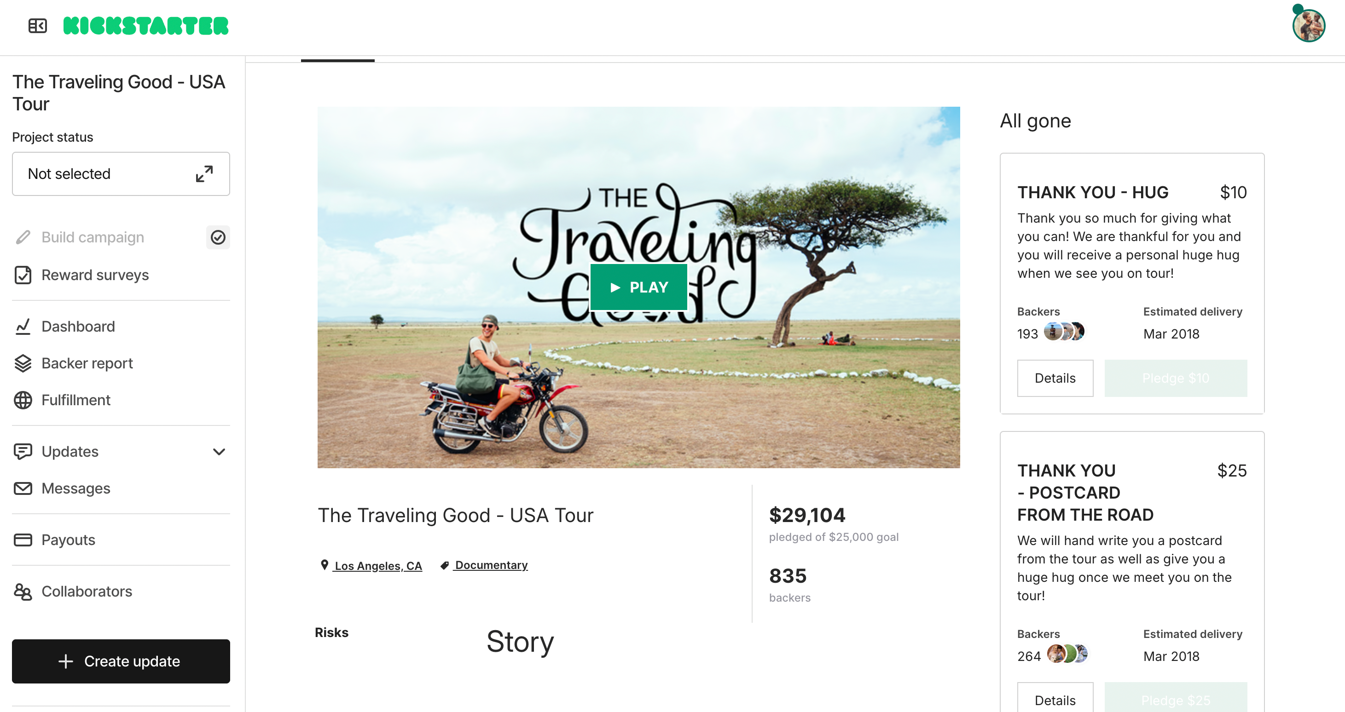This screenshot has height=712, width=1345.
Task: Expand the Updates section chevron
Action: [219, 452]
